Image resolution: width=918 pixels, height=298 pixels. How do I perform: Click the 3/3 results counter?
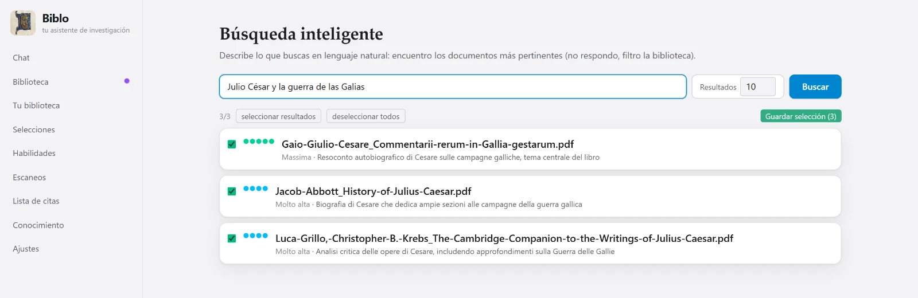click(225, 116)
